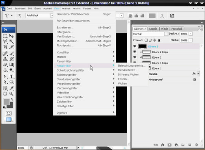Toggle Quick Mask mode

pyautogui.click(x=9, y=113)
